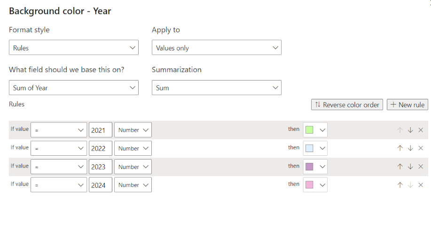Move the 2022 rule down
The width and height of the screenshot is (431, 234).
point(410,148)
